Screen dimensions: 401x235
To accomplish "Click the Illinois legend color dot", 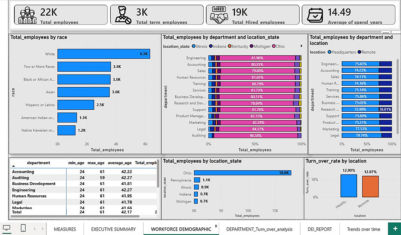I will pos(194,46).
